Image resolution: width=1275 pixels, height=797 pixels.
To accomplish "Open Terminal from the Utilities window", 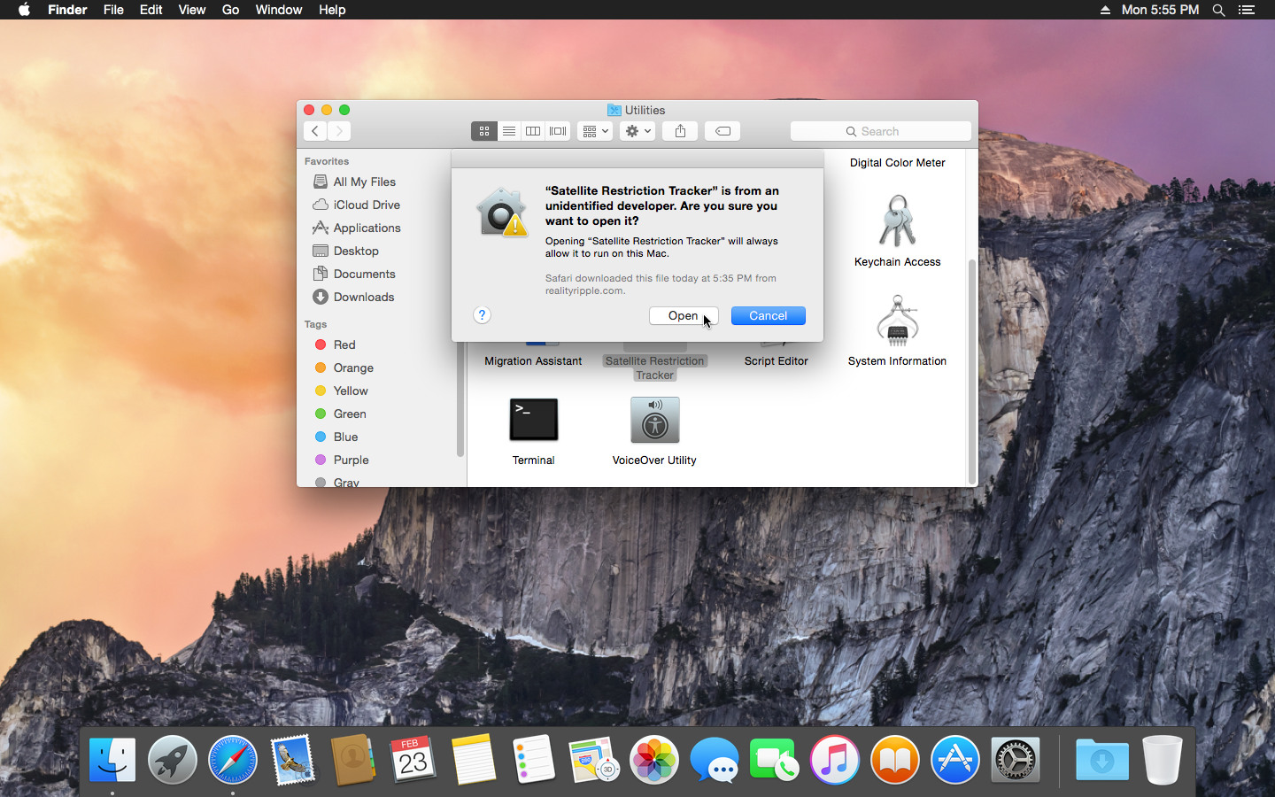I will point(533,420).
